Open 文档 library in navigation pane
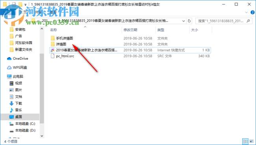256x145 pixels. pos(16,97)
